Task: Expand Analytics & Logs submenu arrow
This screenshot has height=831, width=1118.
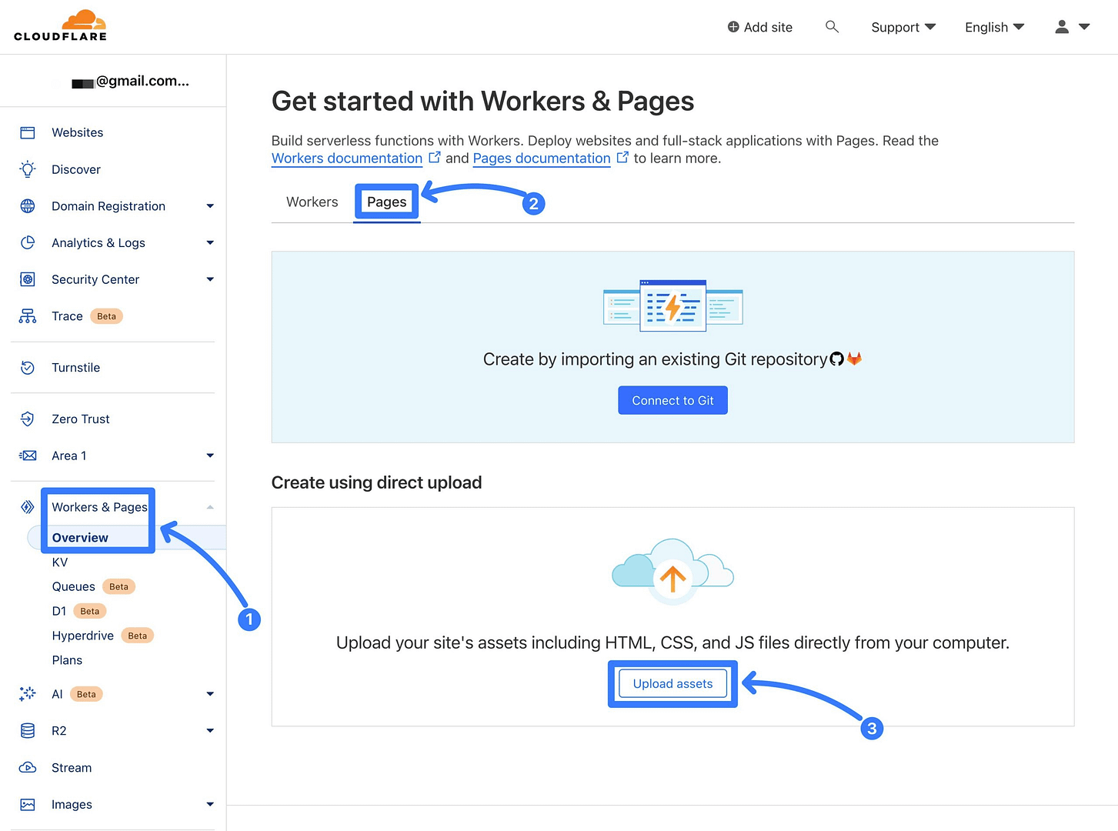Action: [210, 243]
